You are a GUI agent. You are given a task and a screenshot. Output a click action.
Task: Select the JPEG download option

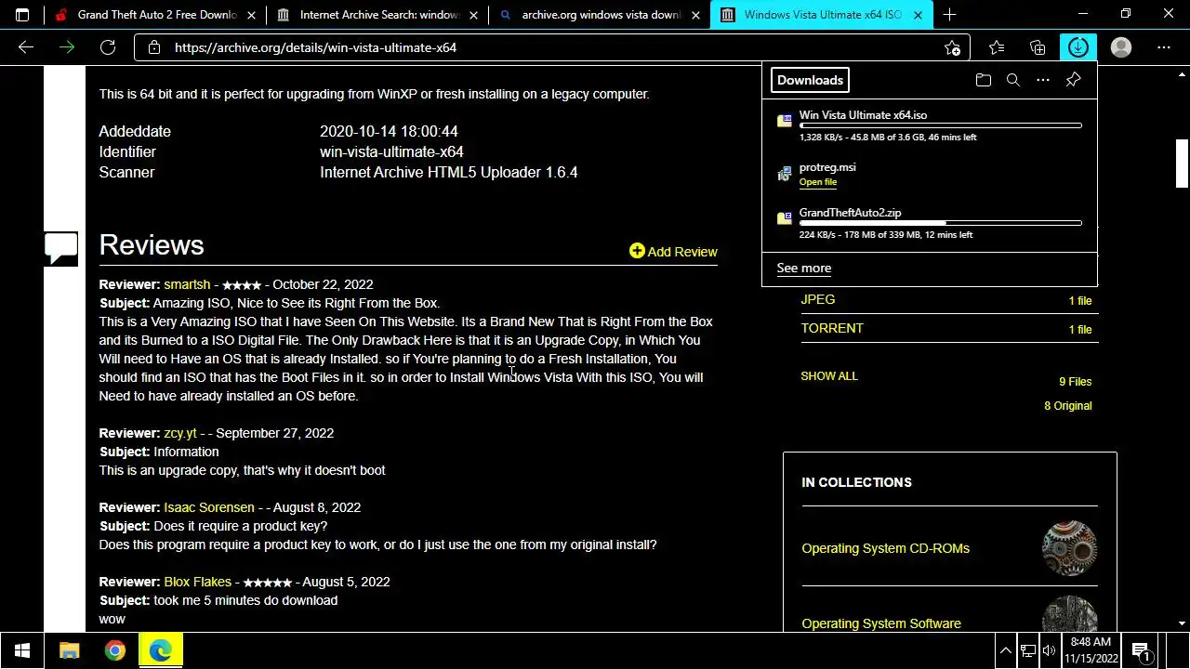[x=818, y=299]
